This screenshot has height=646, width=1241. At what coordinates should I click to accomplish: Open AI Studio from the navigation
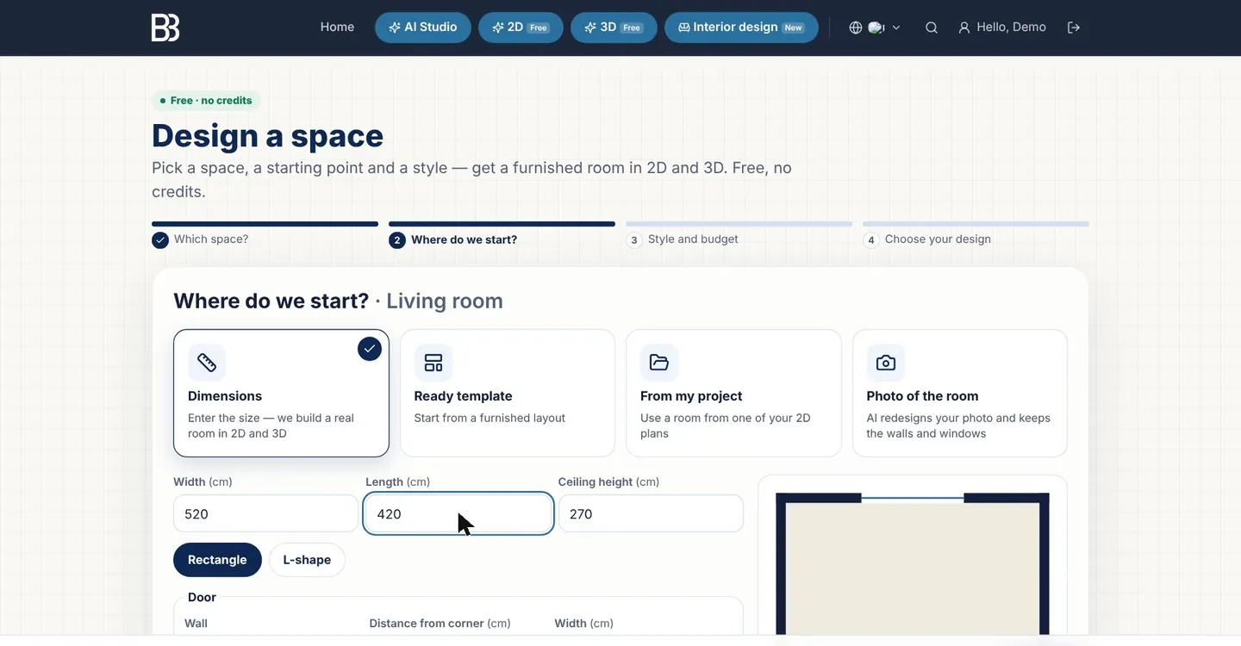click(423, 28)
